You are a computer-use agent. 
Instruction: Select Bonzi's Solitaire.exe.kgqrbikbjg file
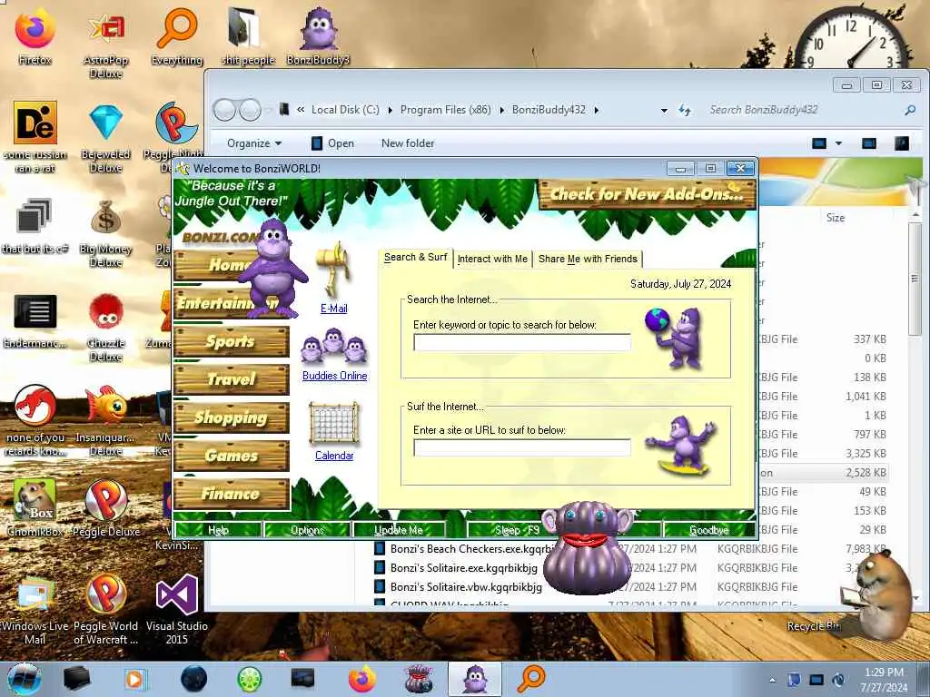(x=457, y=568)
